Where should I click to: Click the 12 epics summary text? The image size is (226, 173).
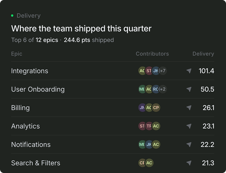(x=47, y=40)
